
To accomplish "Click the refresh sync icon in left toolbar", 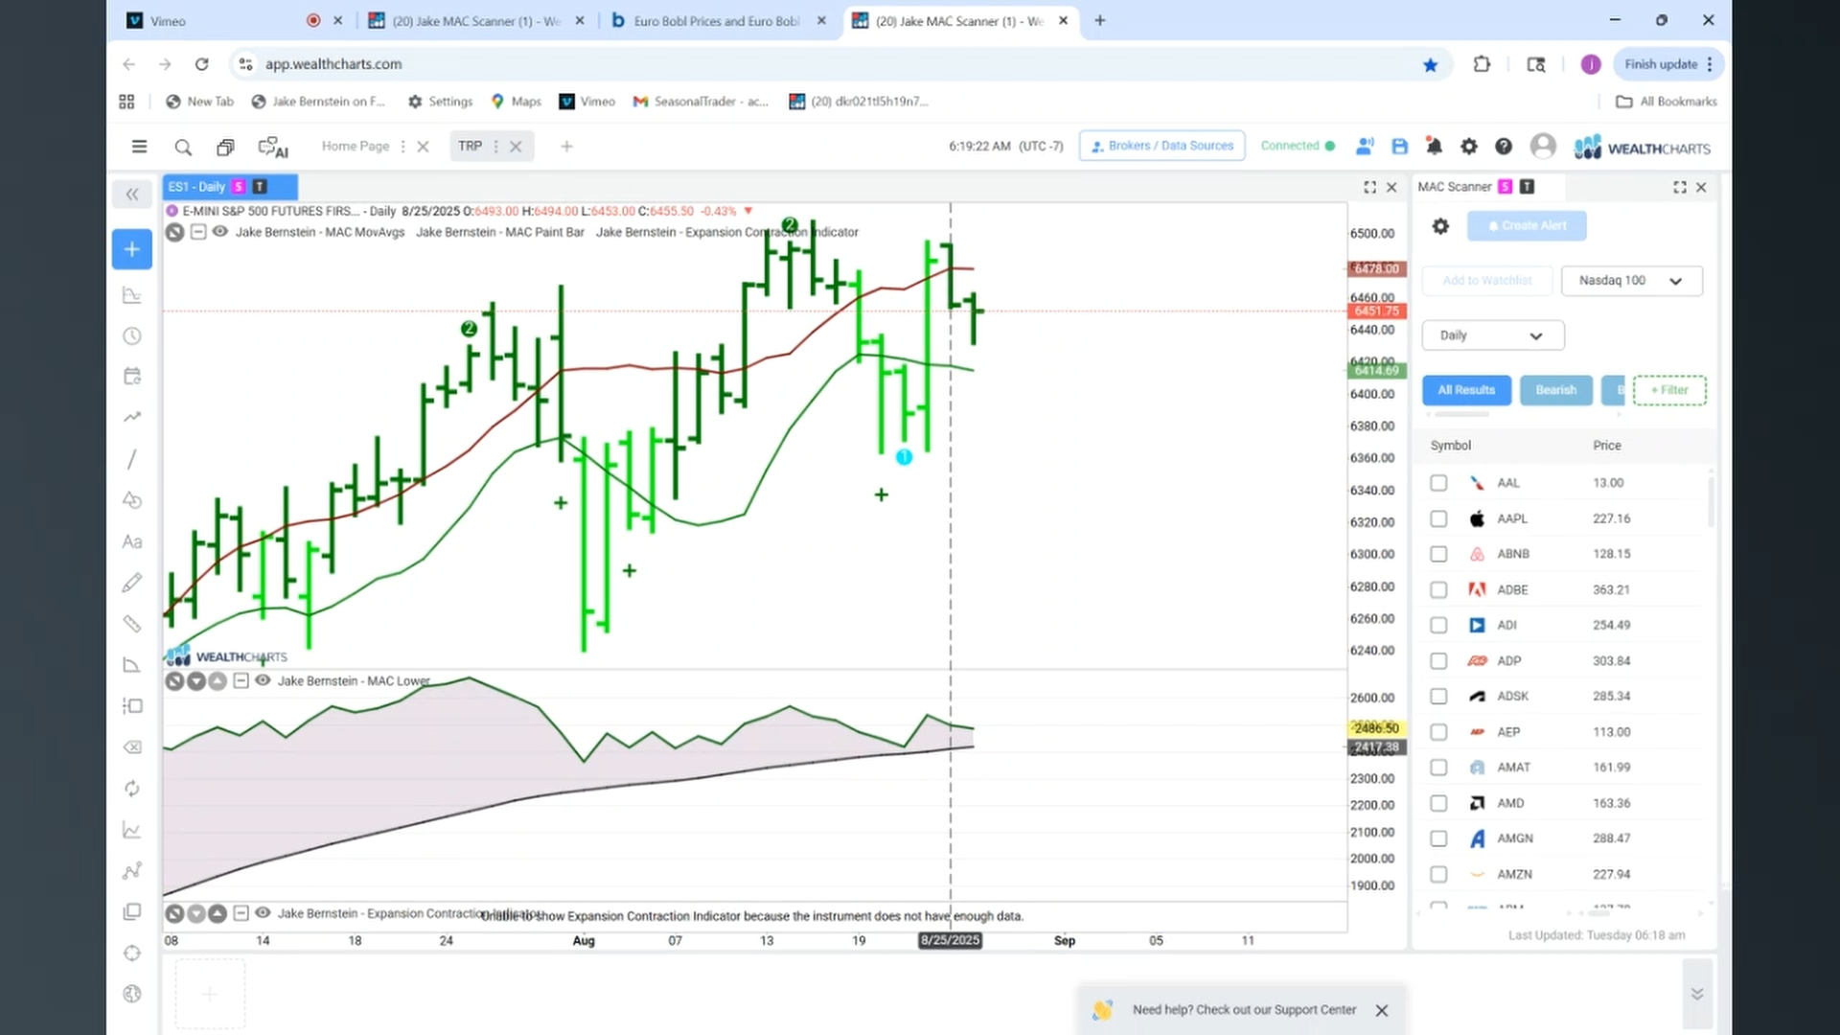I will click(132, 789).
